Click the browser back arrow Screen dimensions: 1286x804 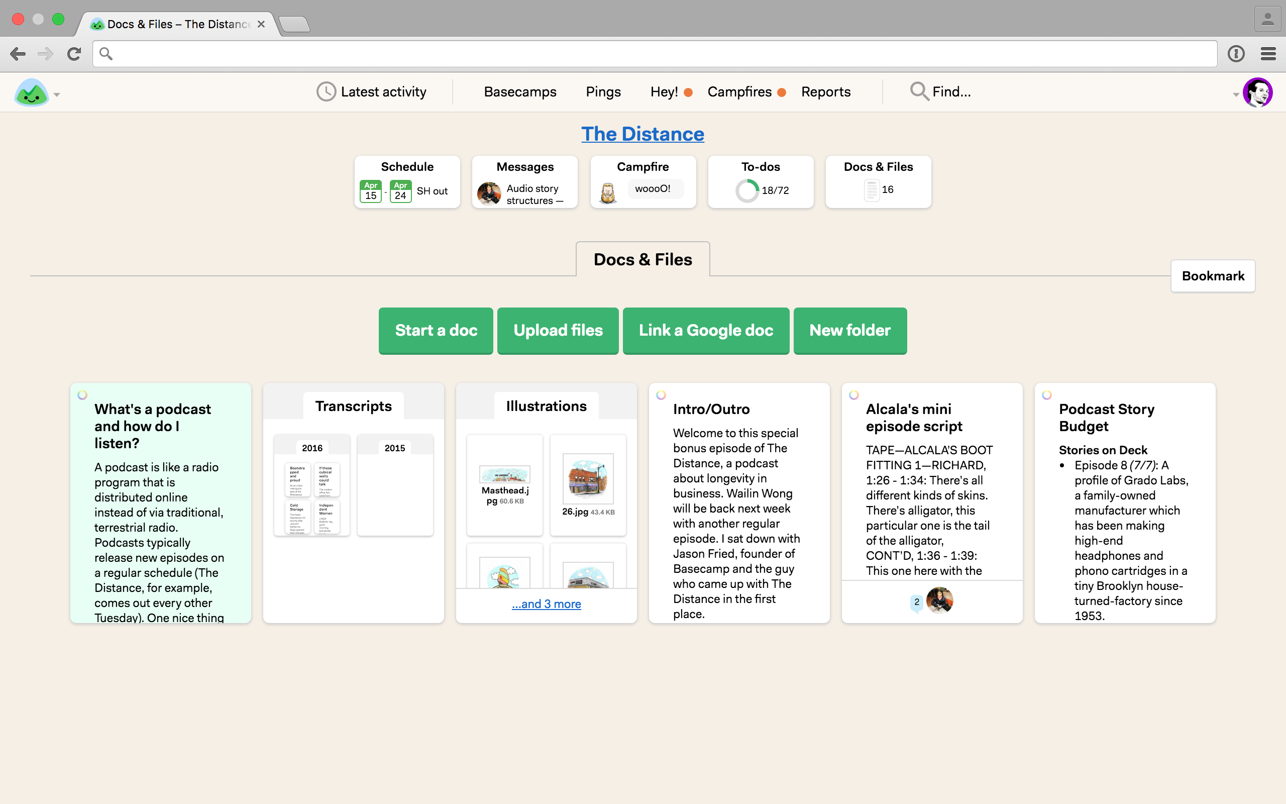[x=18, y=54]
